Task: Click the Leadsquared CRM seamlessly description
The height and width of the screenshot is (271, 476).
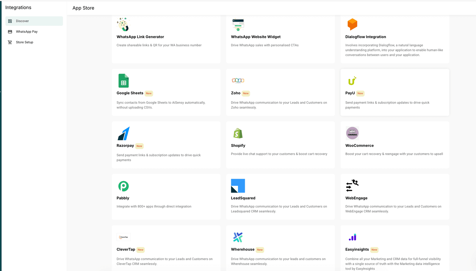Action: click(x=279, y=209)
